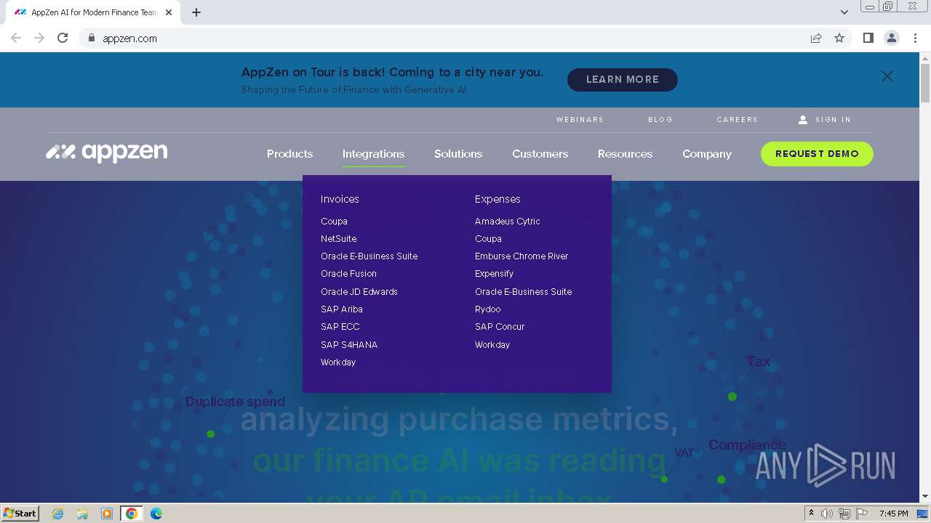This screenshot has height=523, width=931.
Task: Select Oracle Fusion integration
Action: point(348,274)
